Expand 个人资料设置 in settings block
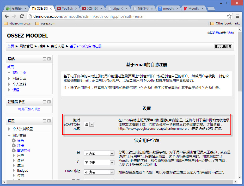Image resolution: width=244 pixels, height=186 pixels. coord(9,129)
